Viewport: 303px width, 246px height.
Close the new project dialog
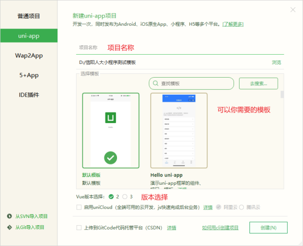click(293, 10)
